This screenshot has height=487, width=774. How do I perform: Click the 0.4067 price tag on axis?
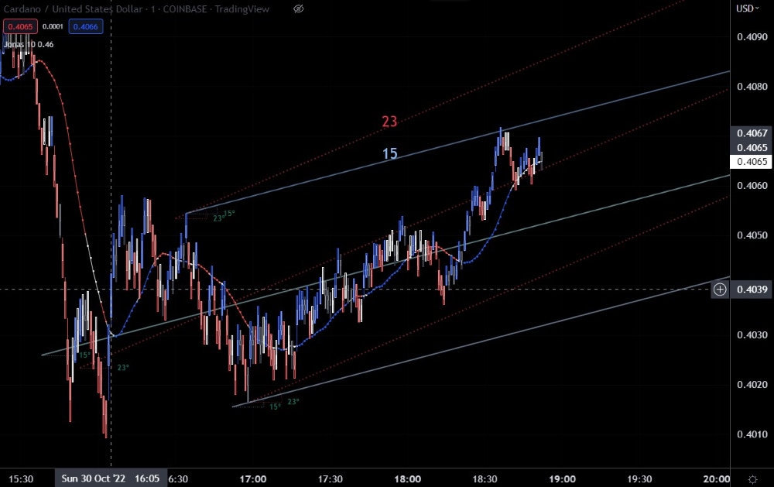(752, 133)
